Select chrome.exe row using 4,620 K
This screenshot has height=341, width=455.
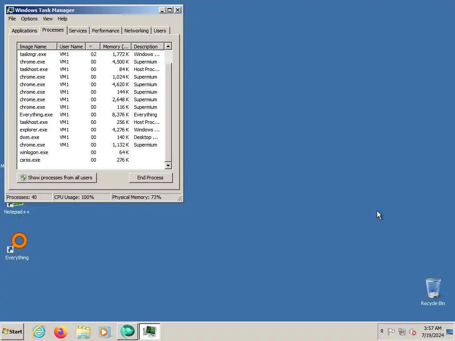coord(91,84)
